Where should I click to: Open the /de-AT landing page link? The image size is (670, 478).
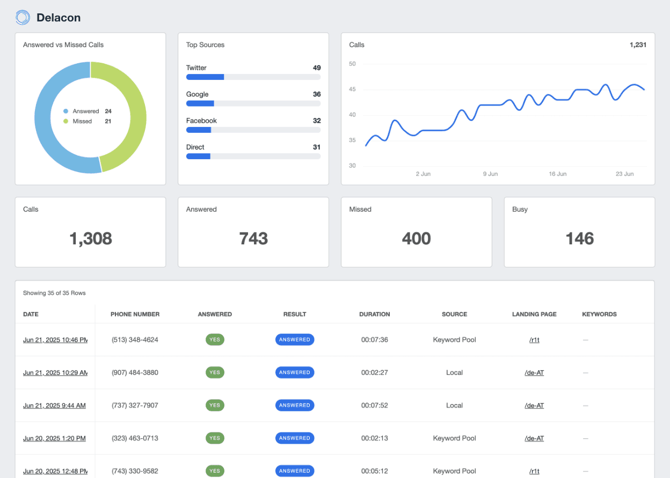[x=534, y=372]
